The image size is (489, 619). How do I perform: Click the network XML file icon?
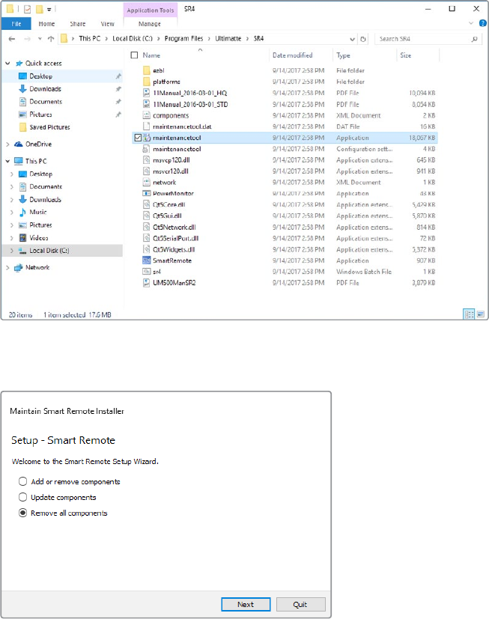[147, 183]
